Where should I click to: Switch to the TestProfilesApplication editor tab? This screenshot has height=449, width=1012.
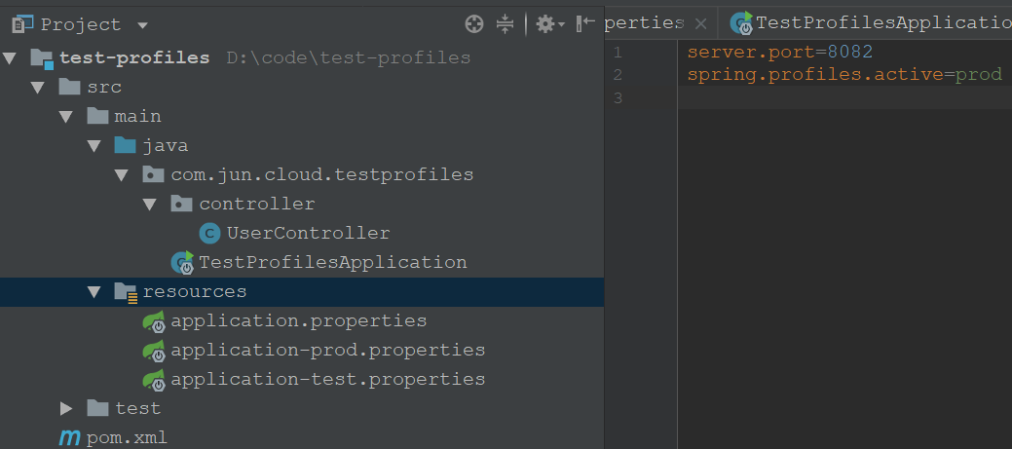[870, 23]
